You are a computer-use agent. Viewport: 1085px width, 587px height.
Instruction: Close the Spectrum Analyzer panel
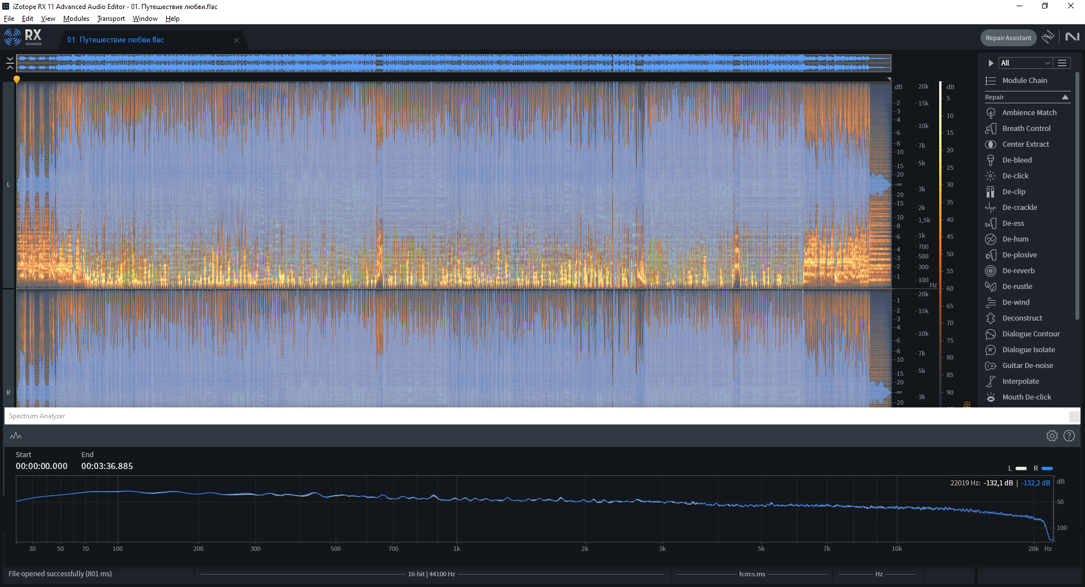(x=1074, y=417)
